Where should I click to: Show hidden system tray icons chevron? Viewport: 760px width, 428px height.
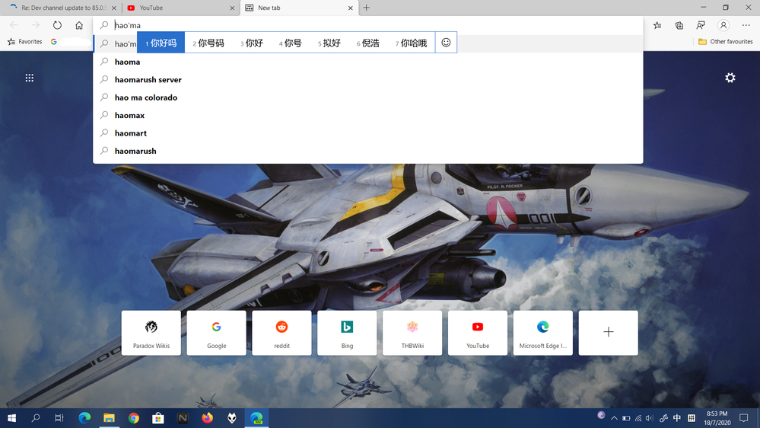[614, 418]
